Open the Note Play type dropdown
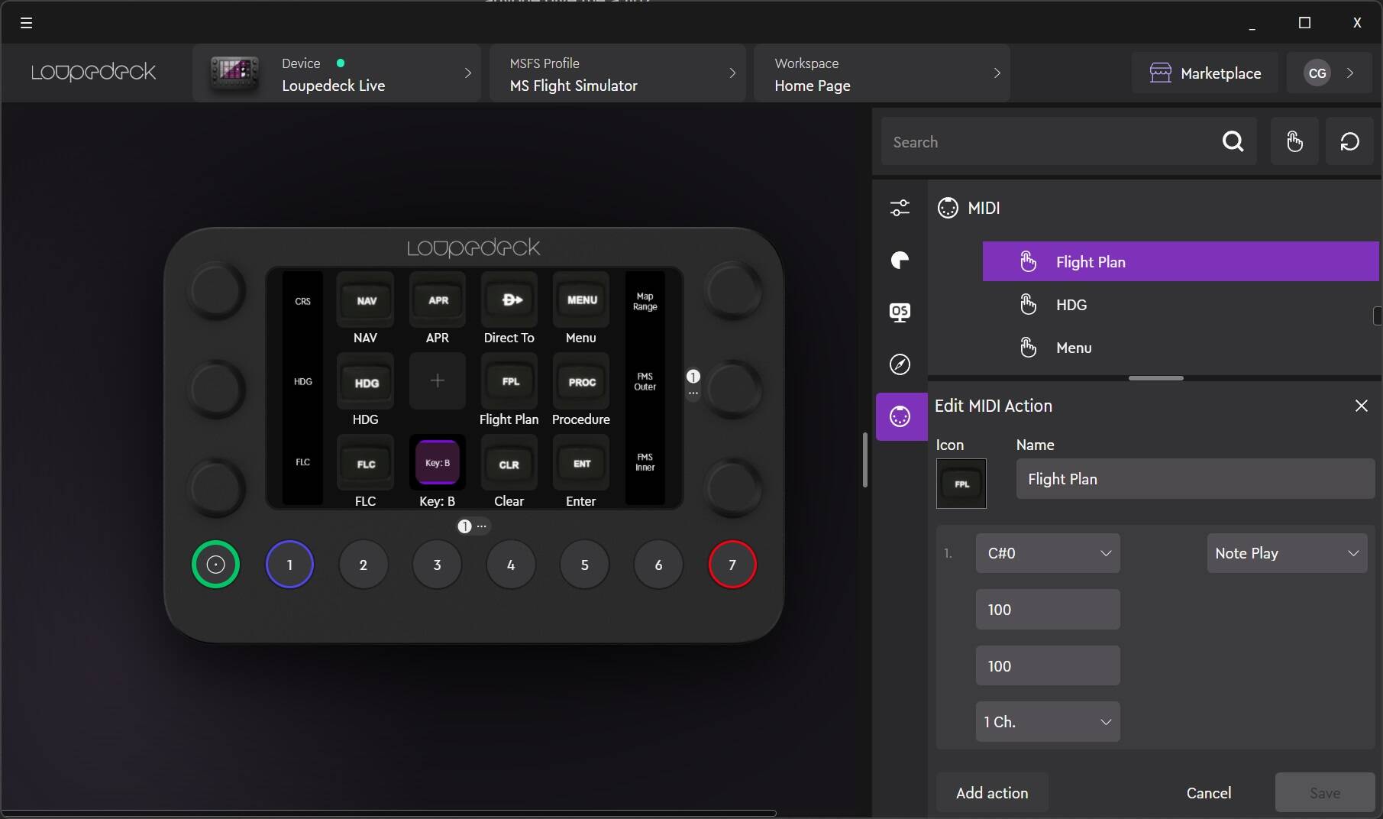1383x819 pixels. 1287,553
